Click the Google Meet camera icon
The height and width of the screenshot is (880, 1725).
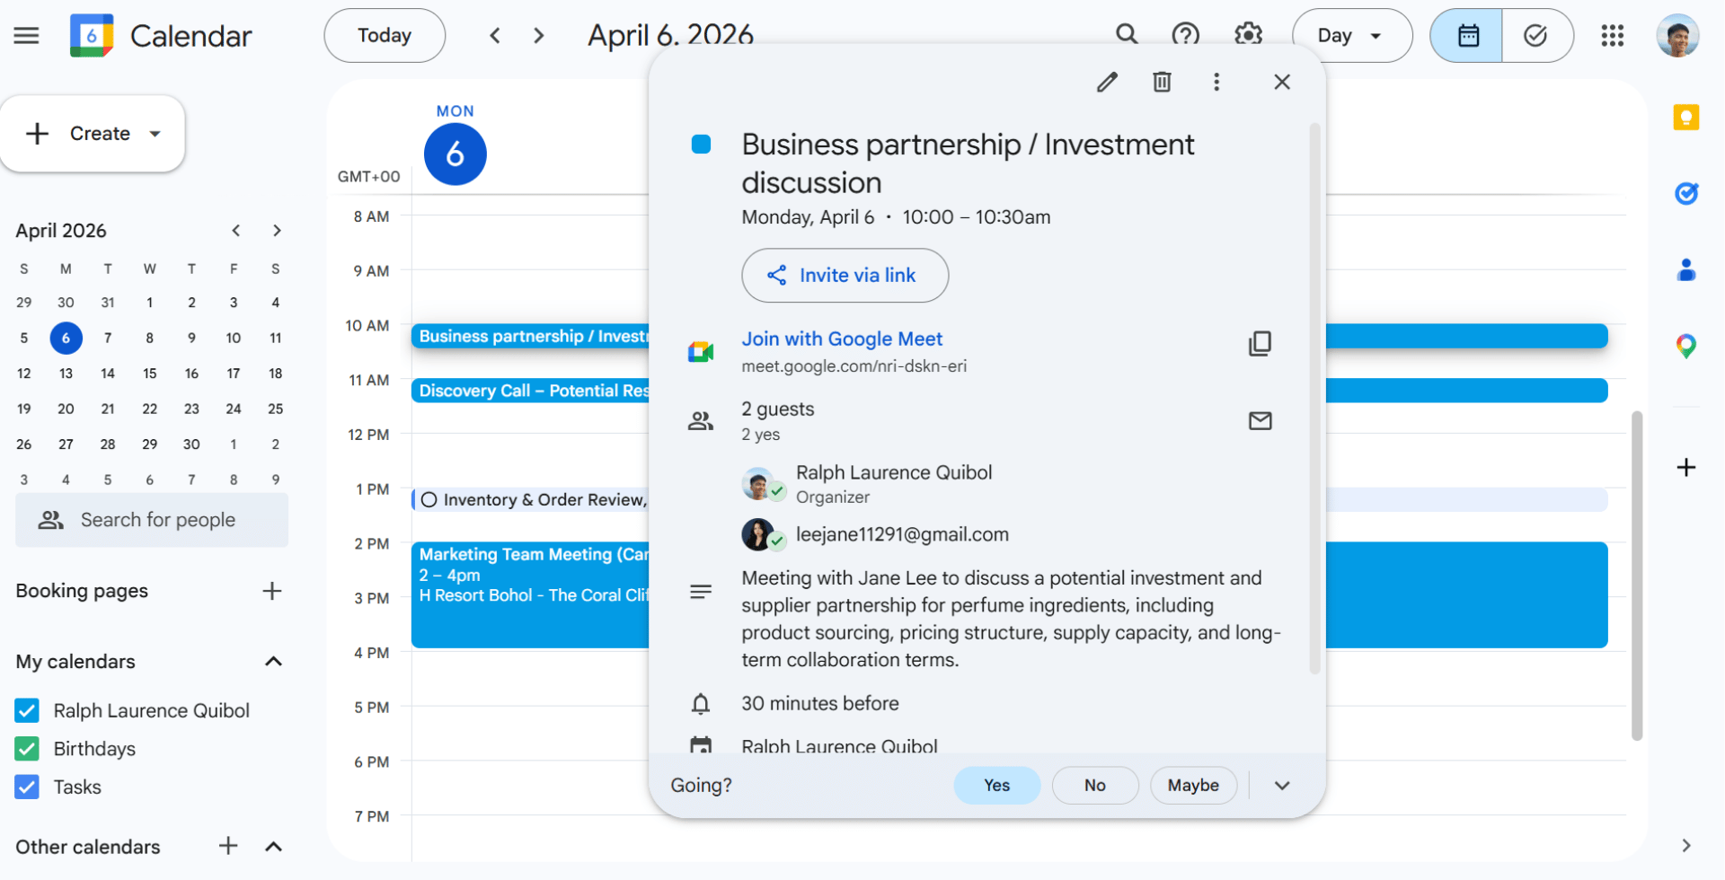[701, 352]
